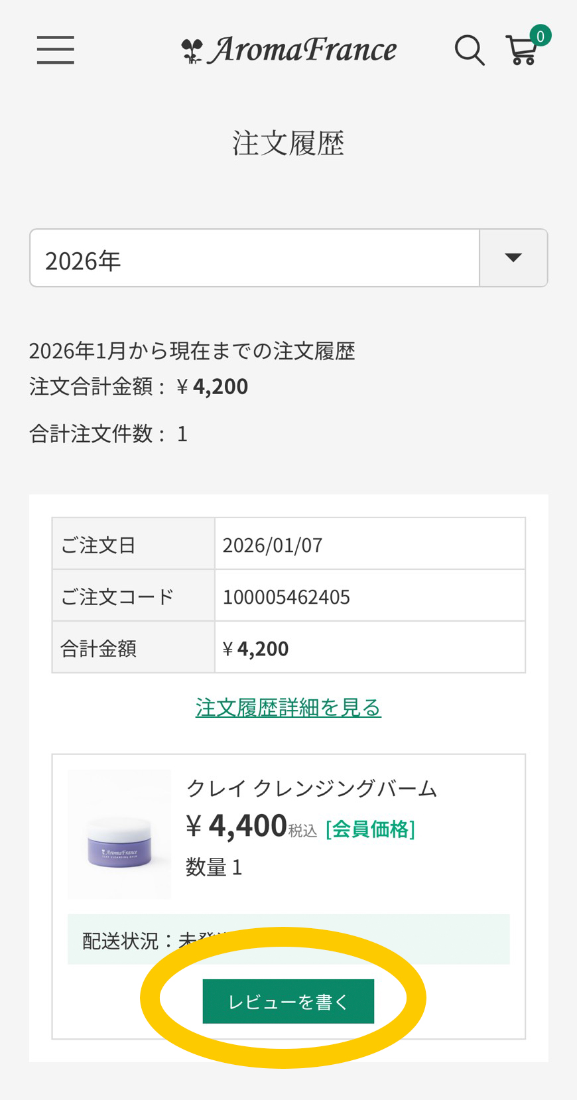The image size is (577, 1100).
Task: Click the AromaFrance logo
Action: point(289,50)
